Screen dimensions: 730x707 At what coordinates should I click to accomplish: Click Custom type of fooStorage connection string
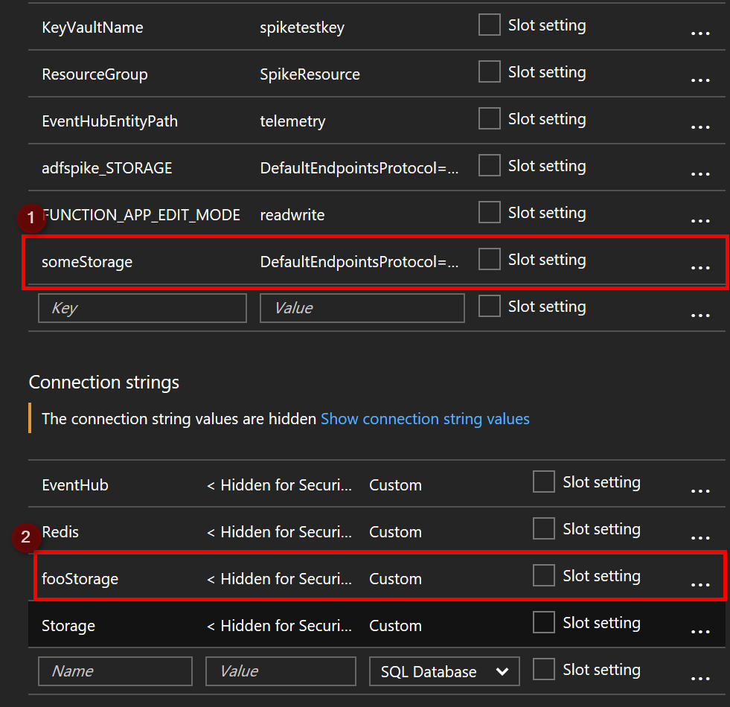click(395, 579)
